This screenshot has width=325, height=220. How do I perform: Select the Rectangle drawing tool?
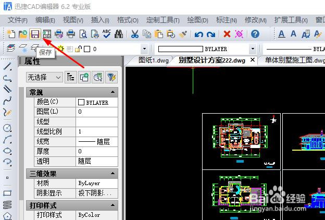pos(7,193)
